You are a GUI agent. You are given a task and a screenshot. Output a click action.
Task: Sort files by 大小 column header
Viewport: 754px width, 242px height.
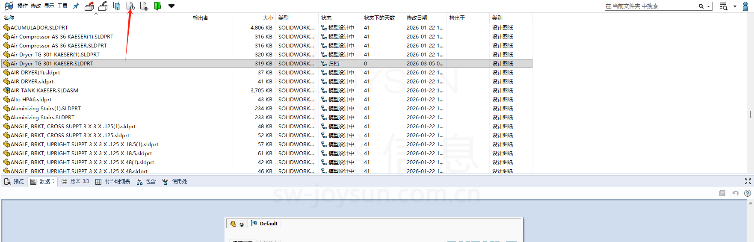click(x=268, y=18)
